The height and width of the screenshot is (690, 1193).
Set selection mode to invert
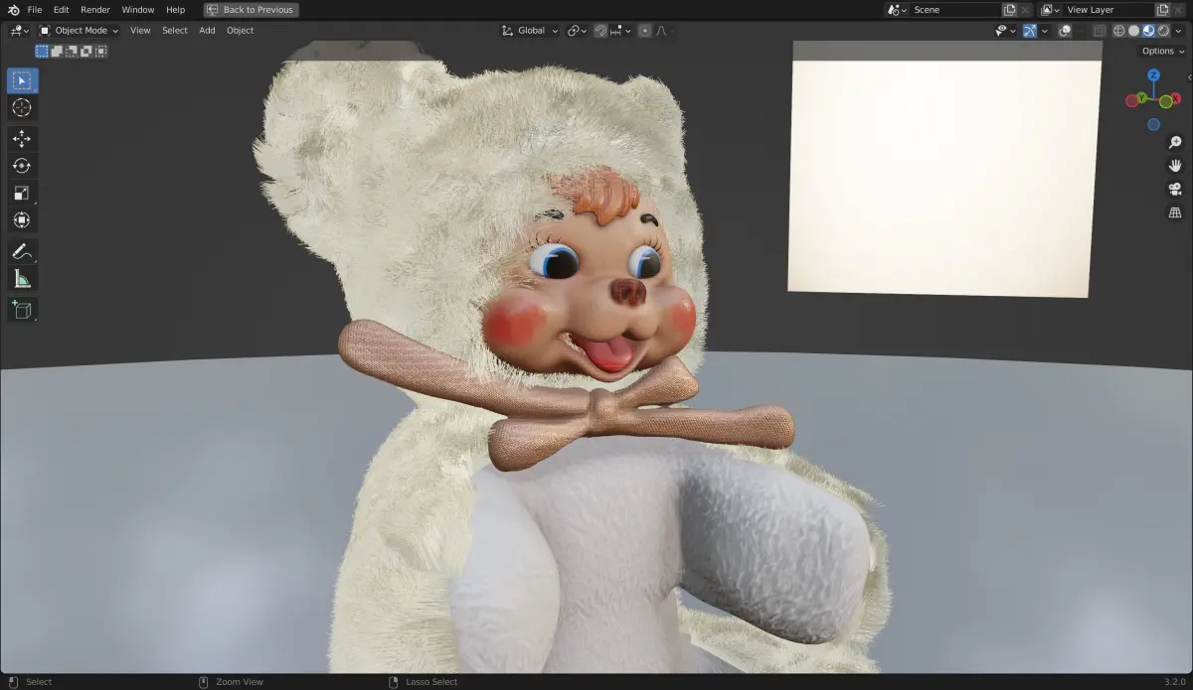[x=86, y=51]
